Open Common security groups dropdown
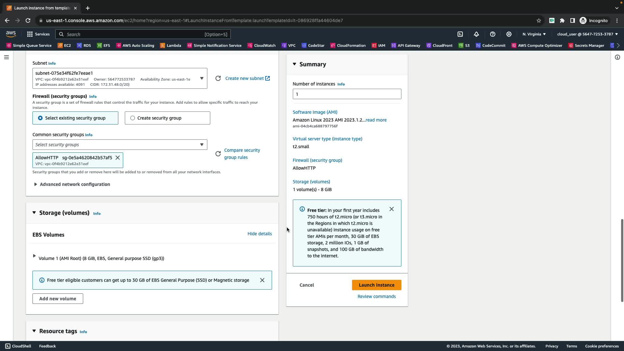 tap(120, 145)
